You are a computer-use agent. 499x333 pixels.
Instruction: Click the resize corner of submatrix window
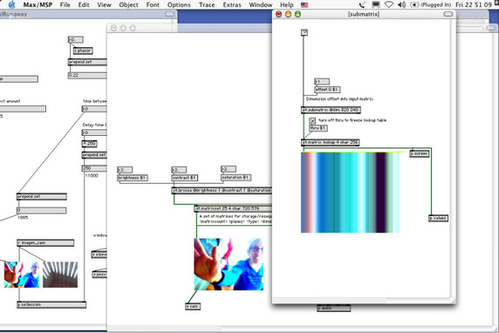(x=453, y=301)
